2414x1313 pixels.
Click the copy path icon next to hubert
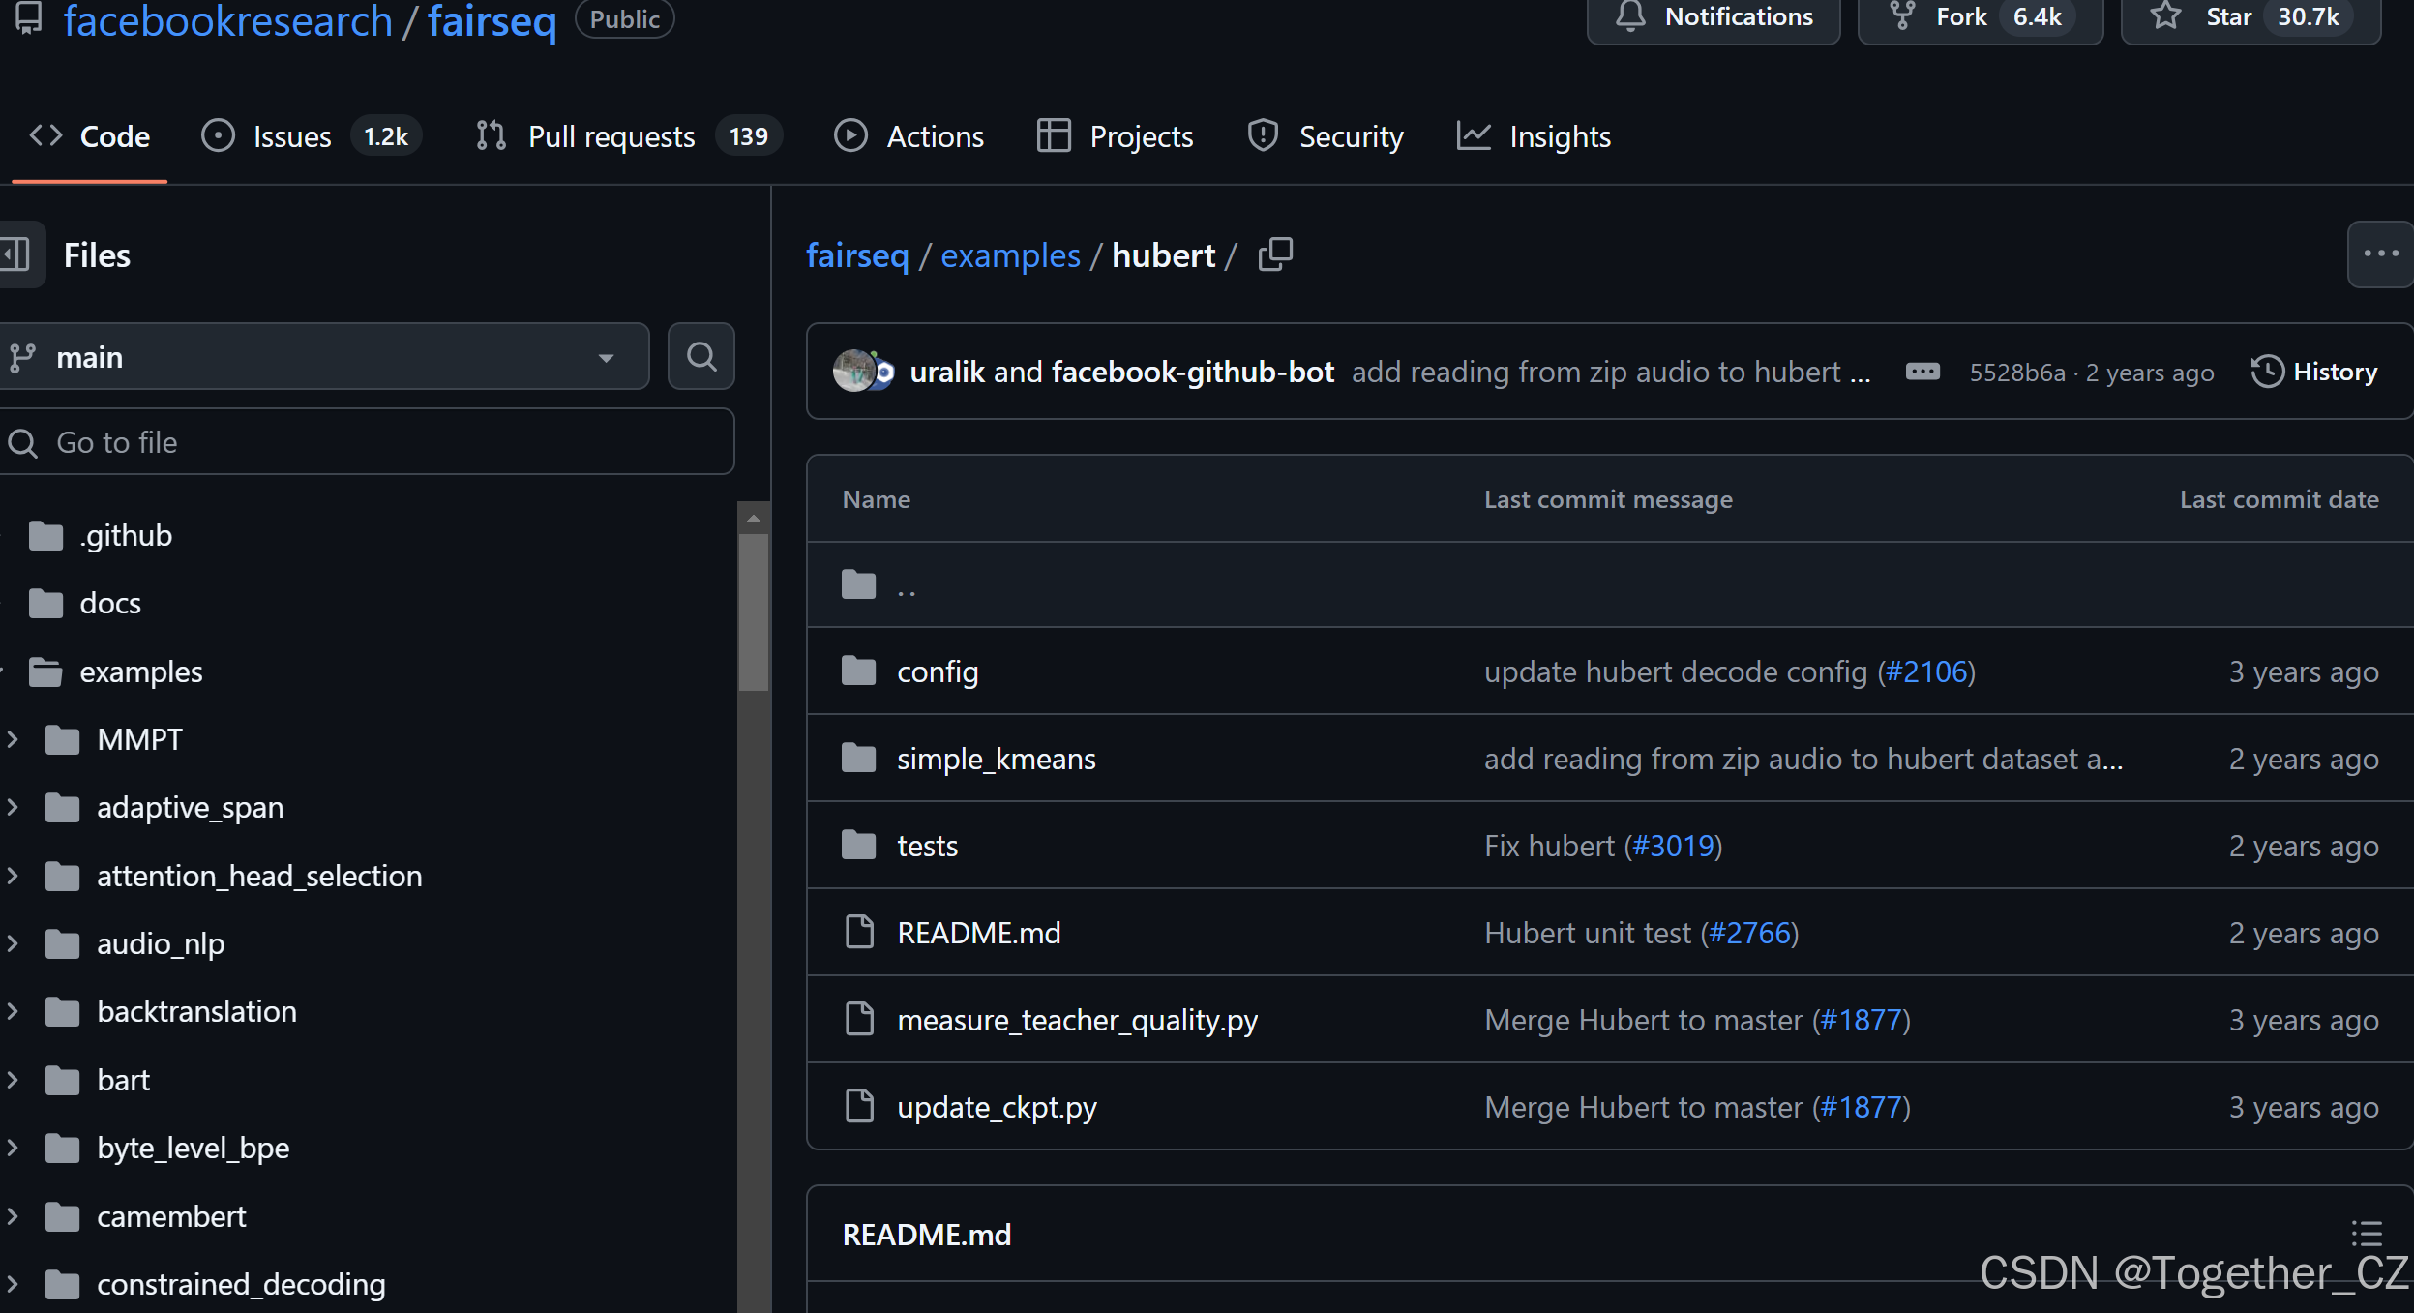pyautogui.click(x=1274, y=255)
